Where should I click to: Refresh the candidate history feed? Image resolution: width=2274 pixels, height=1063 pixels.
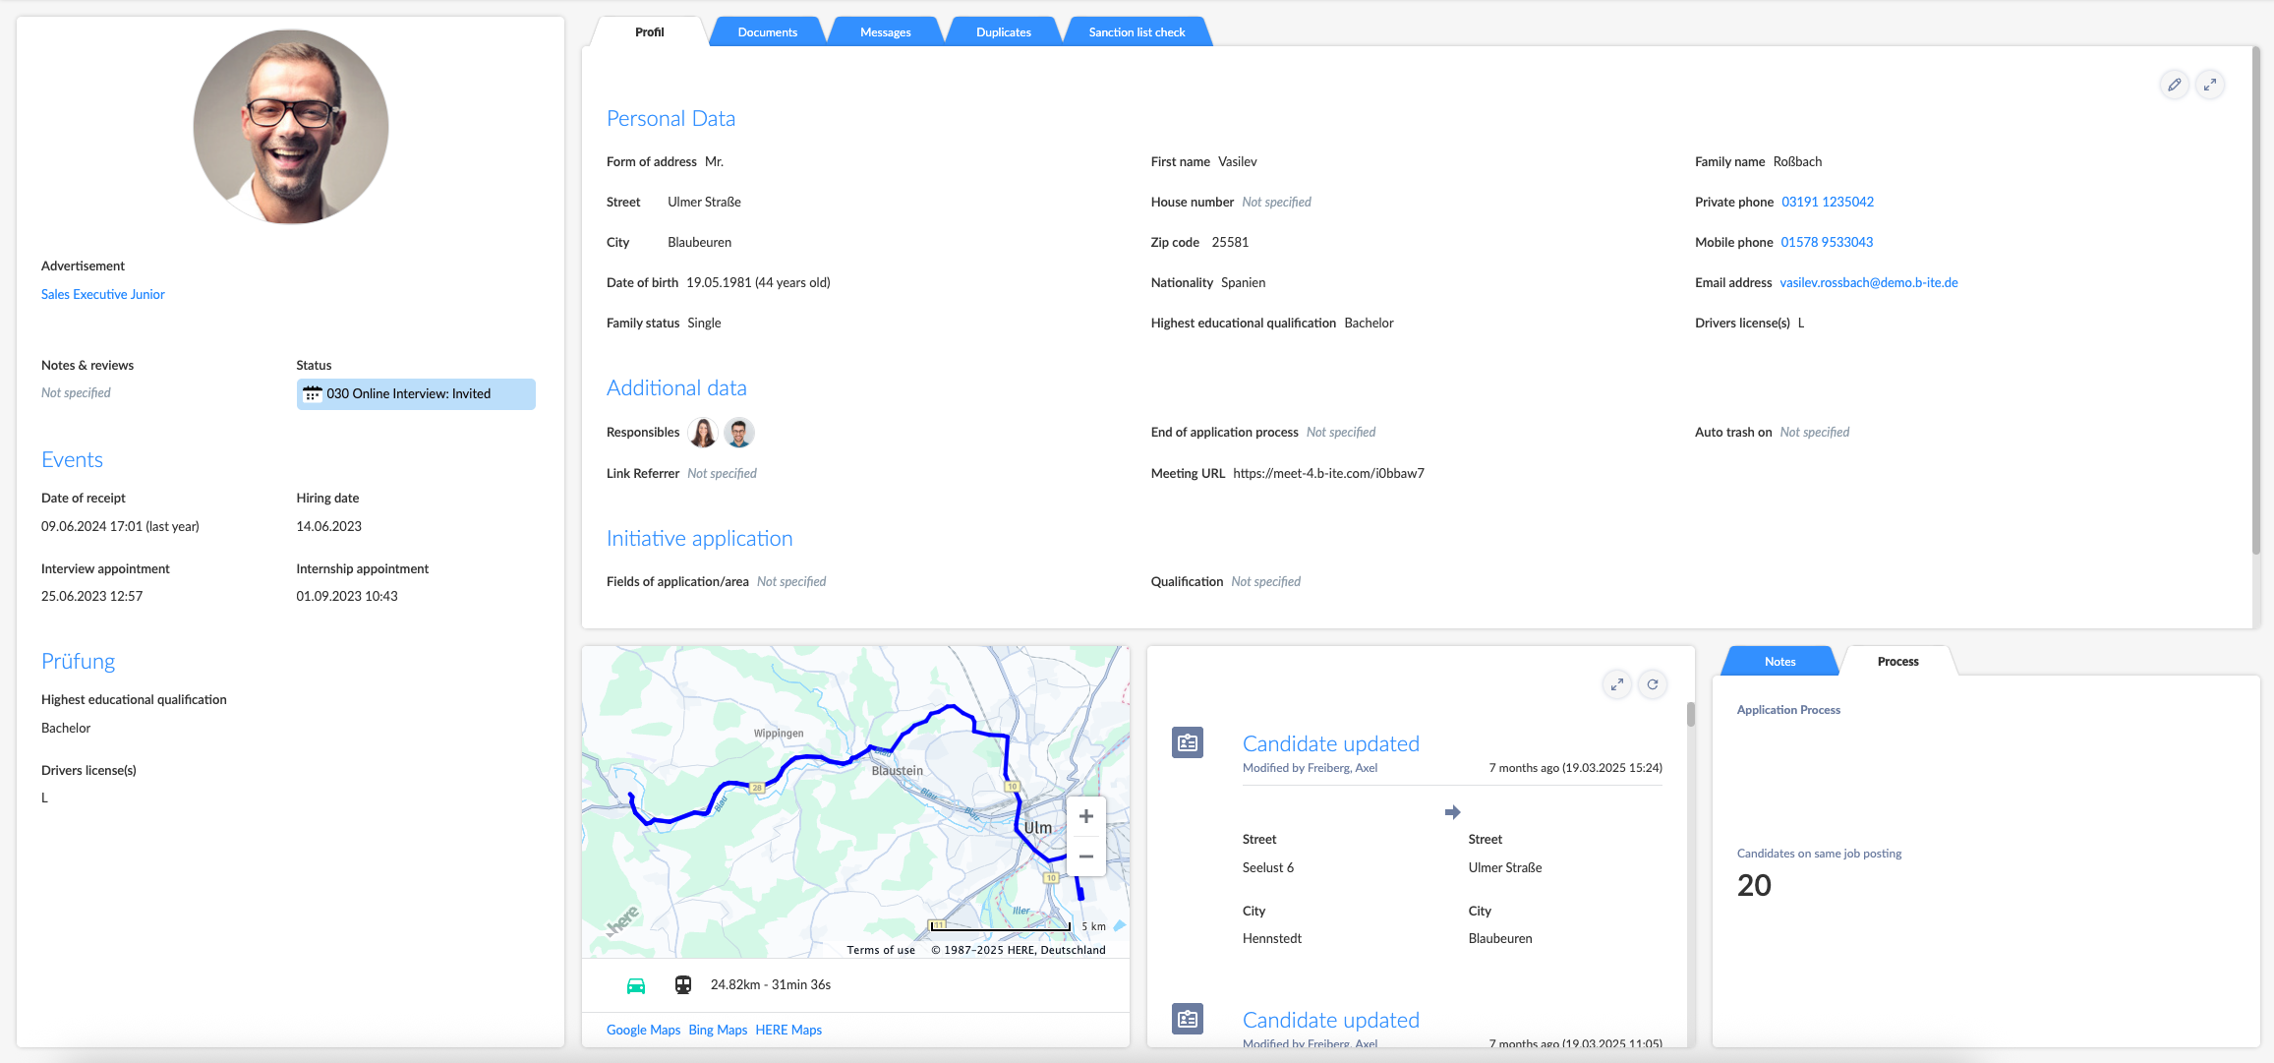pyautogui.click(x=1653, y=684)
